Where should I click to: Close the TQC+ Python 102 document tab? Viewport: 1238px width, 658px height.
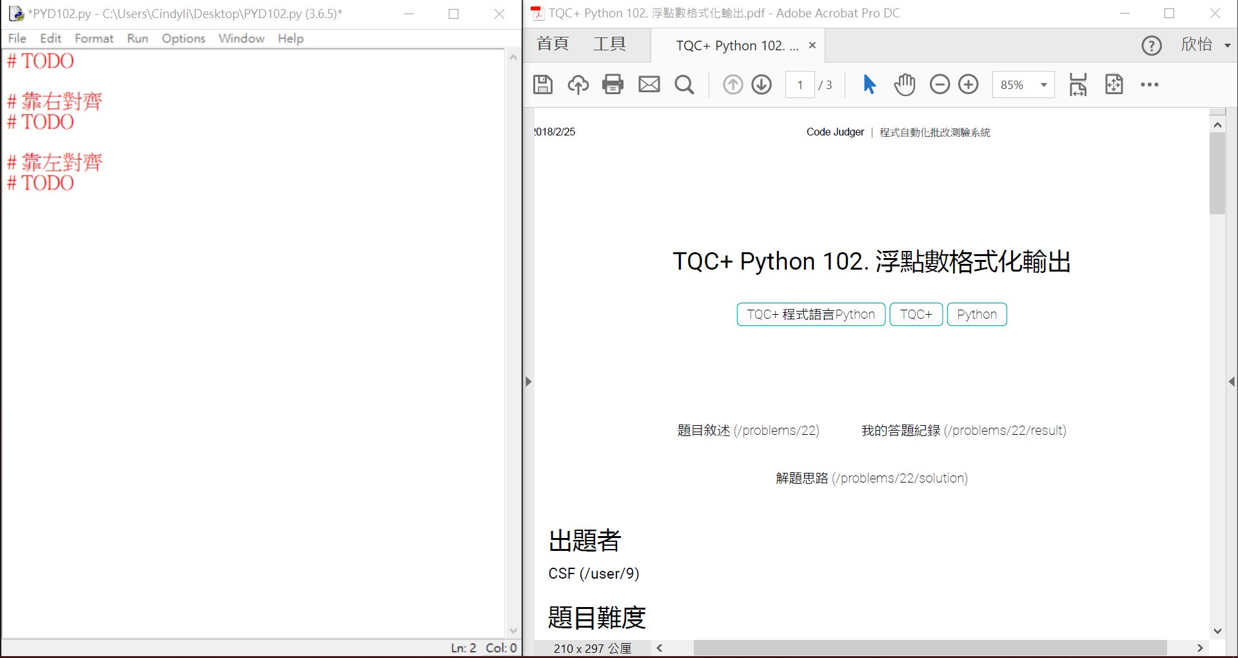pyautogui.click(x=812, y=45)
